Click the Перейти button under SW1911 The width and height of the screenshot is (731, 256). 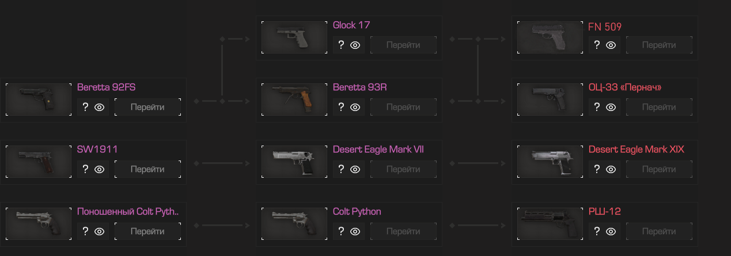tap(147, 169)
